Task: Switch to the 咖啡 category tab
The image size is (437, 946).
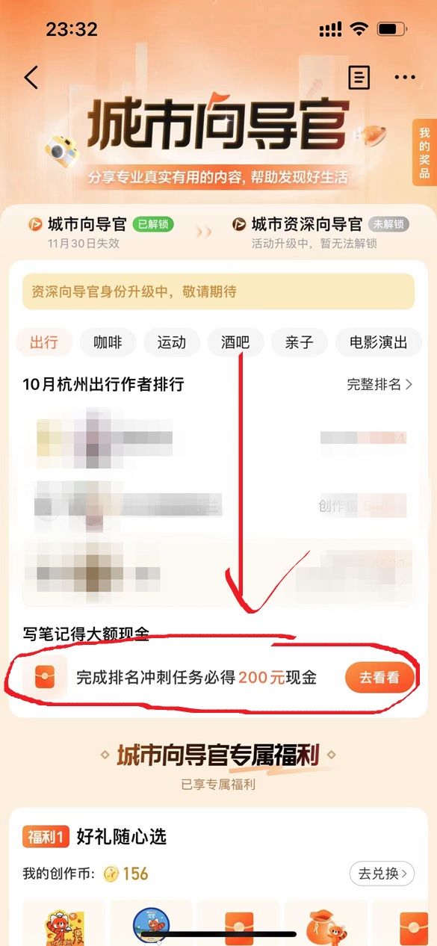Action: point(108,343)
